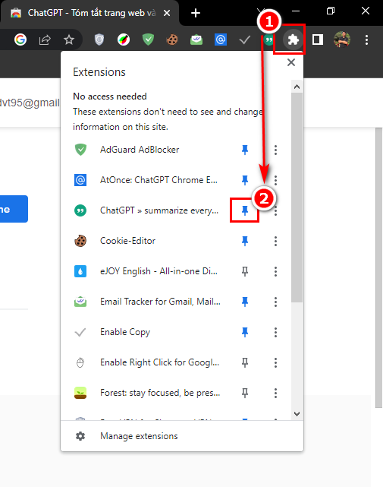Click the Google search icon in address bar
The height and width of the screenshot is (487, 383).
click(20, 40)
